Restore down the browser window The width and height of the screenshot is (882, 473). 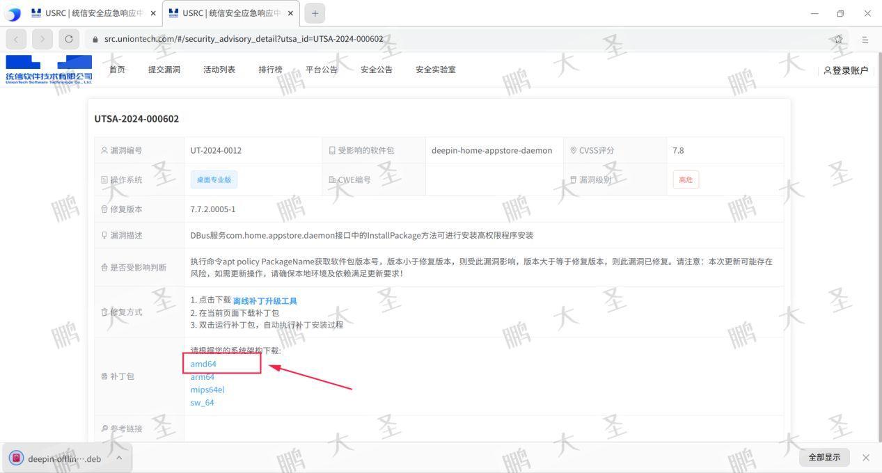840,13
